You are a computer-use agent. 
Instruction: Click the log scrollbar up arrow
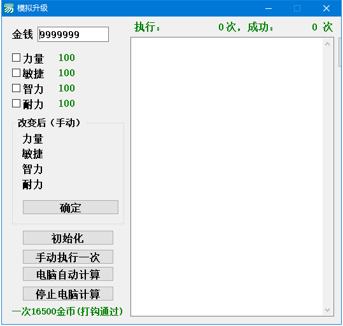(x=328, y=44)
